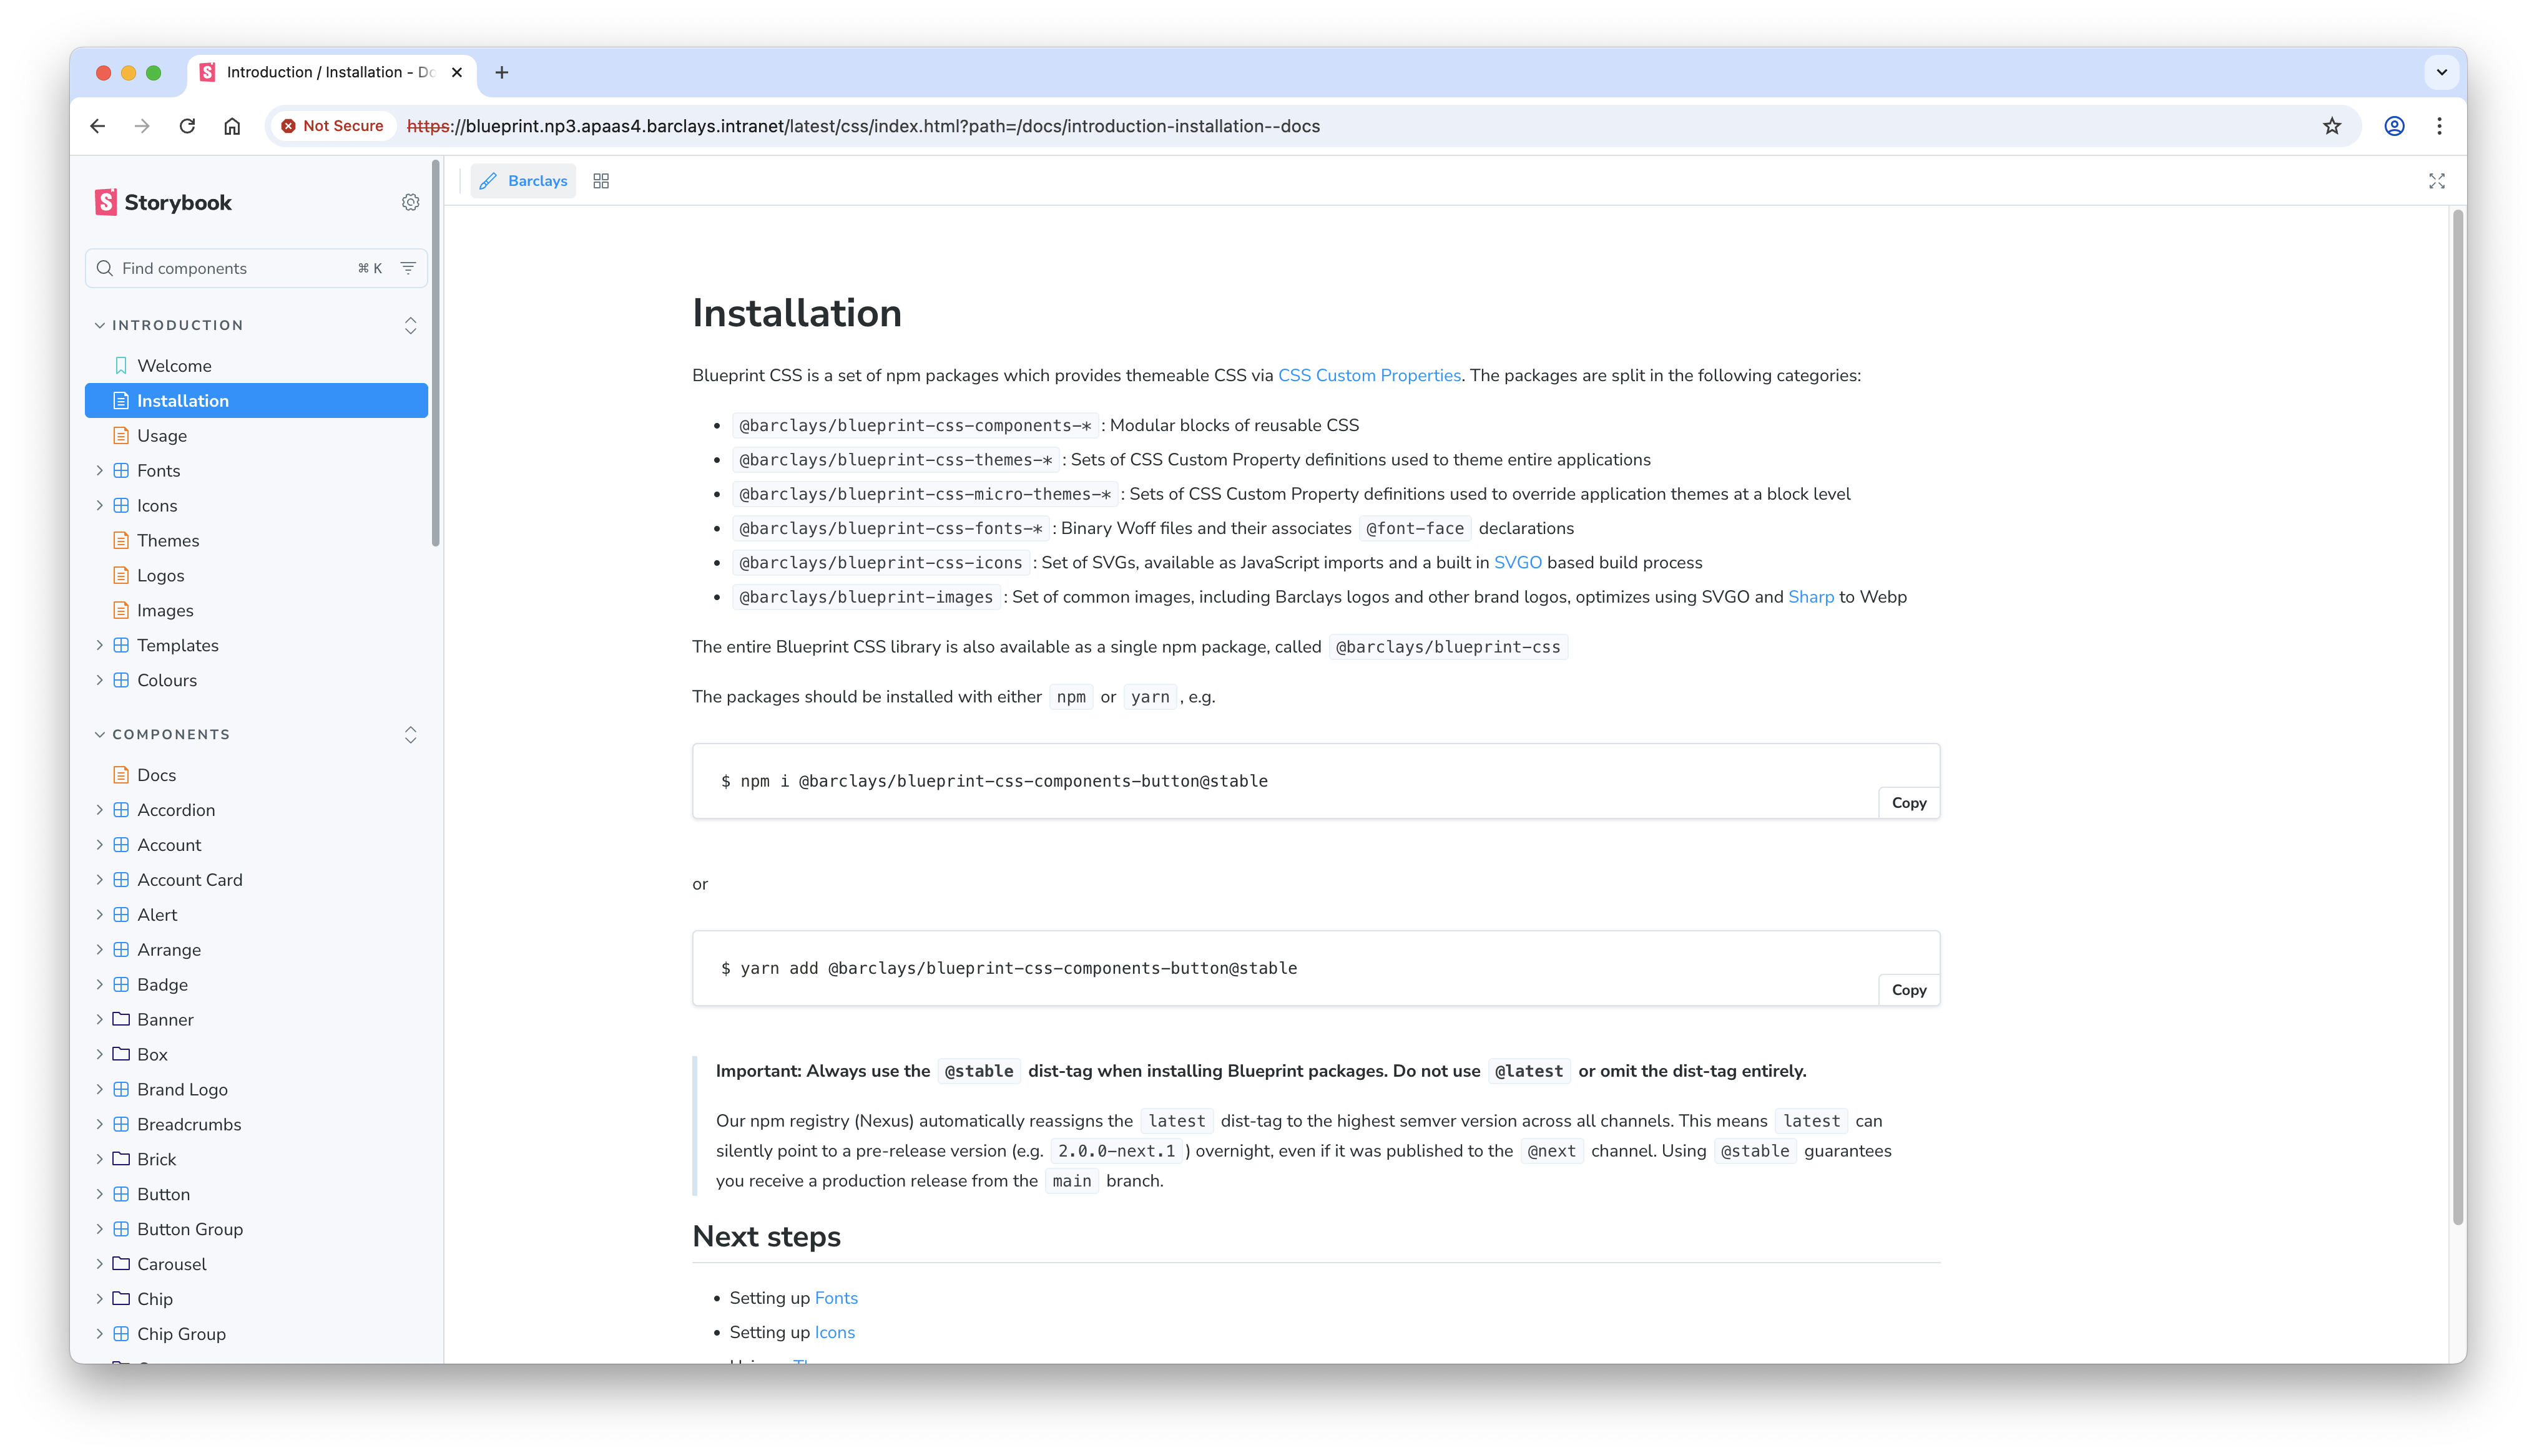
Task: Click the Storybook logo
Action: point(163,202)
